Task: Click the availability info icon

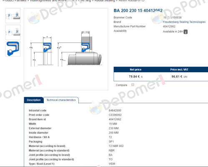Action: coord(185,32)
